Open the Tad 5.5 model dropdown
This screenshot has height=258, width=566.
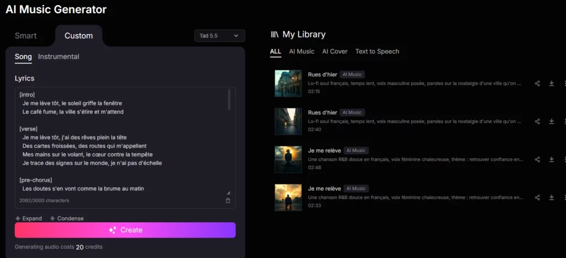click(x=219, y=36)
